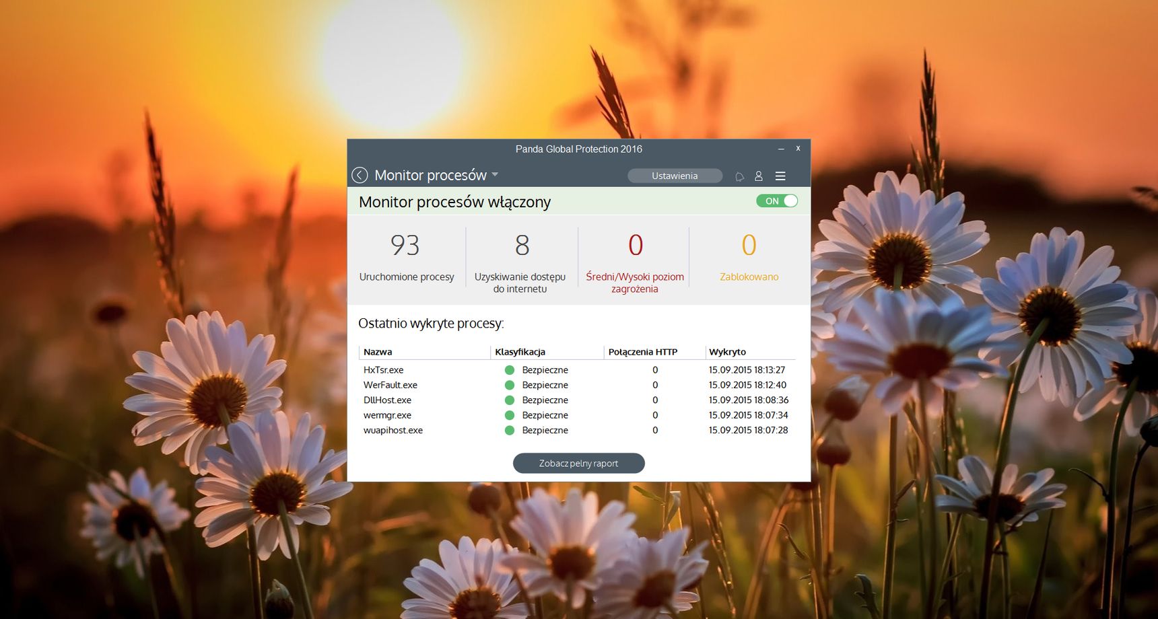Select the WerFault.exe process row
Viewport: 1158px width, 619px height.
point(577,385)
